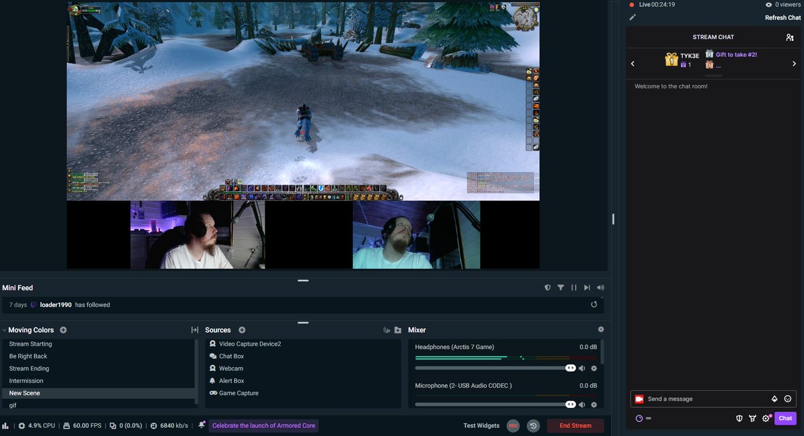804x436 pixels.
Task: Click the scenes list scrollbar
Action: point(196,372)
